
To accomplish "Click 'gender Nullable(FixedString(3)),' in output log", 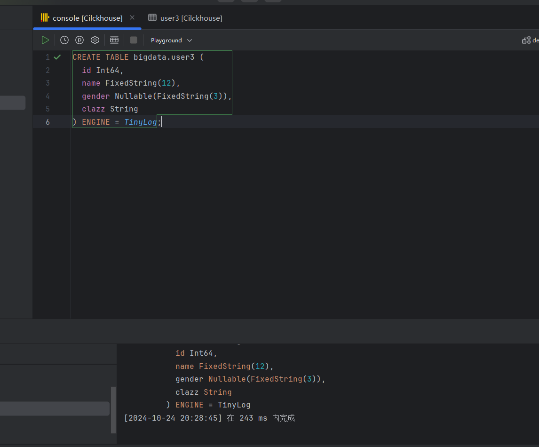I will click(250, 379).
